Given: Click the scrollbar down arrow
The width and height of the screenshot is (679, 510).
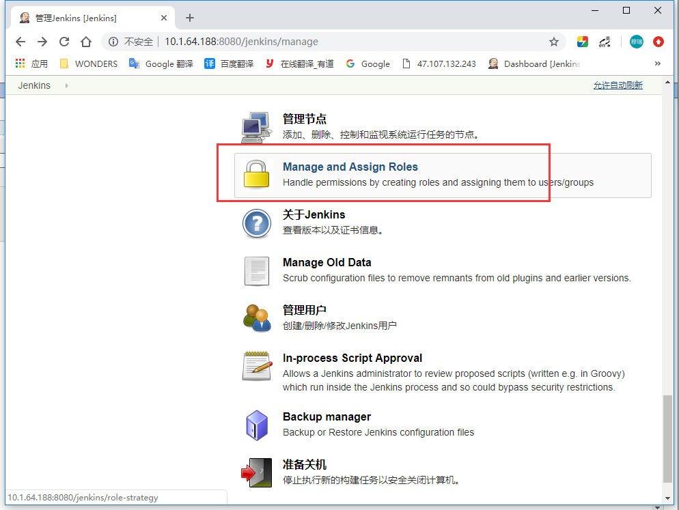Looking at the screenshot, I should pos(667,499).
